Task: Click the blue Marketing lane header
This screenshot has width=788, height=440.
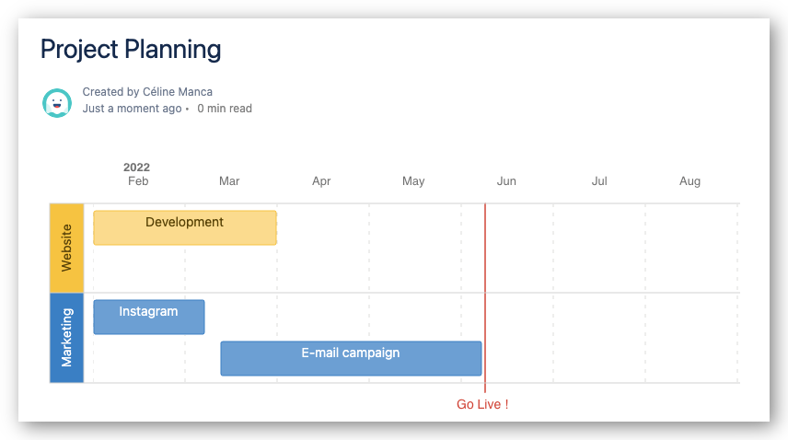Action: [x=66, y=338]
